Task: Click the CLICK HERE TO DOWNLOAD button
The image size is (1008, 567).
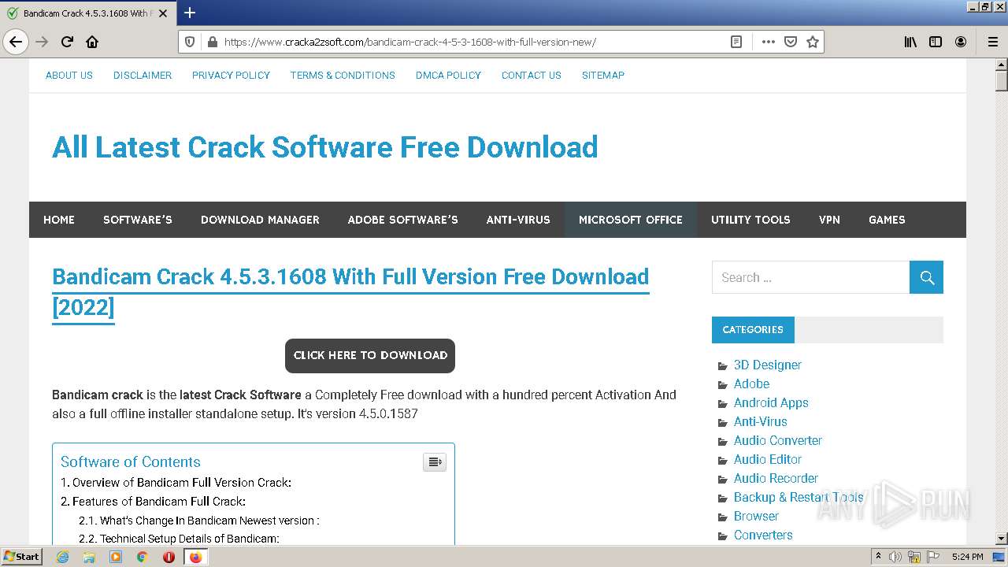Action: (370, 355)
